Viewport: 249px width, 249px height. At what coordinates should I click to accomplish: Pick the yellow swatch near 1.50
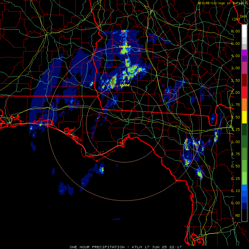244,117
